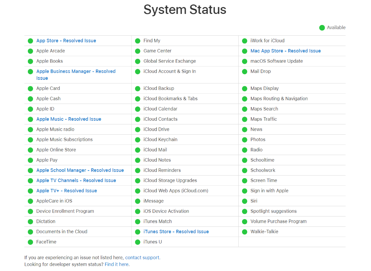Open the App Store - Resolved Issue link
Image resolution: width=371 pixels, height=271 pixels.
66,41
